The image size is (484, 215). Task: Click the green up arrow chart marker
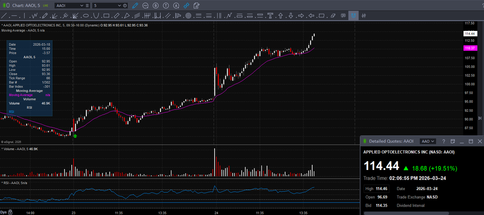[x=75, y=136]
